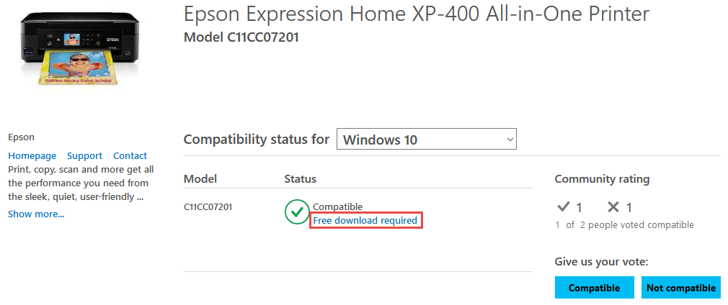Viewport: 728px width, 305px height.
Task: Click the dropdown chevron arrow
Action: pos(510,139)
